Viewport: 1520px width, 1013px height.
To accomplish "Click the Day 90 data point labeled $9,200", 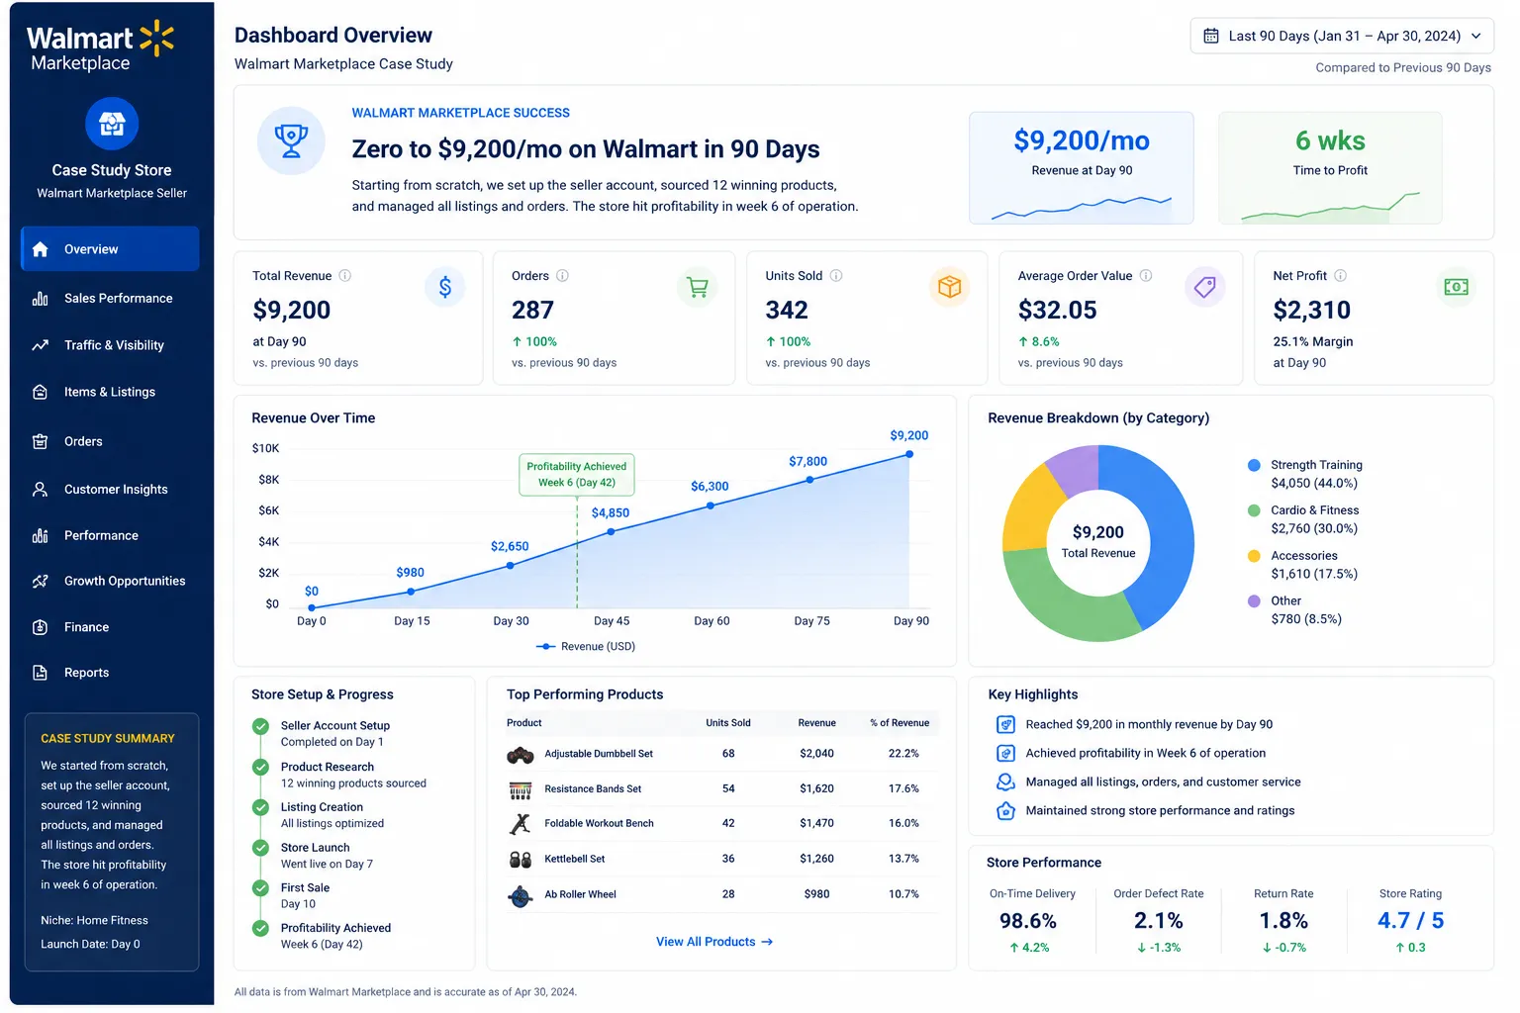I will 909,455.
